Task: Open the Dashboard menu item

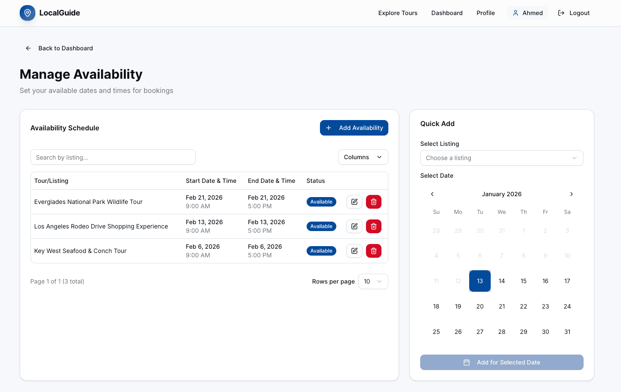Action: 447,13
